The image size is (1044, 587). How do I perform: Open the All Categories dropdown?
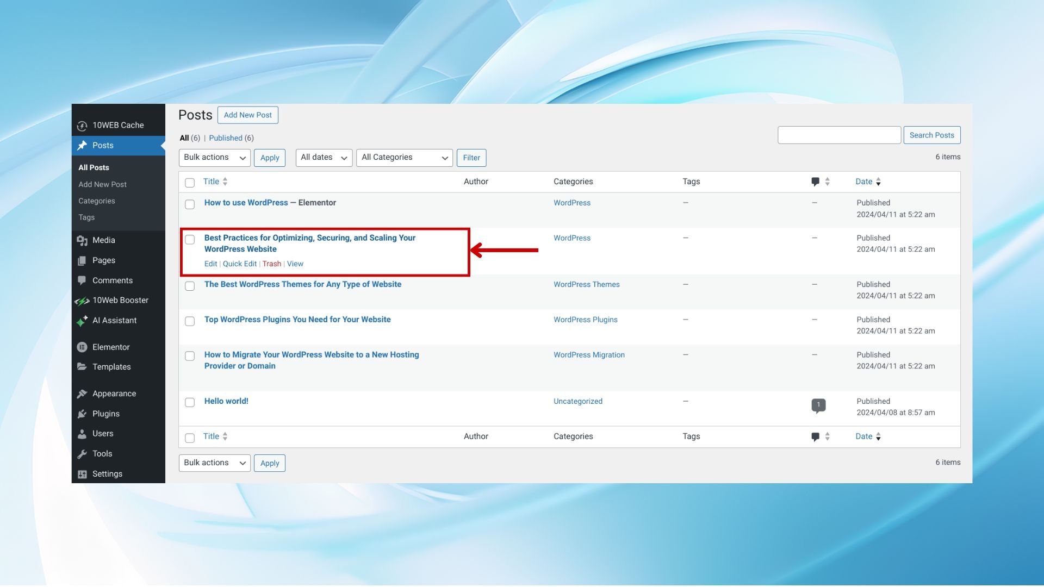pyautogui.click(x=404, y=158)
